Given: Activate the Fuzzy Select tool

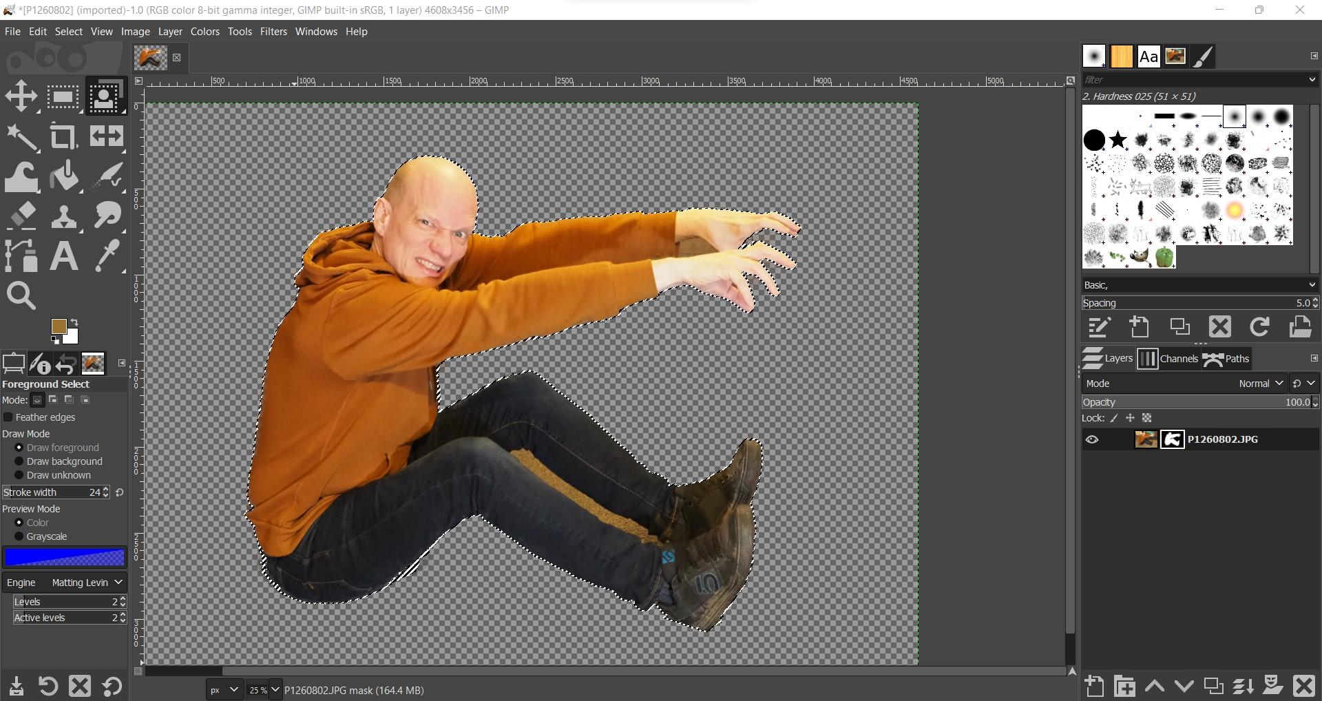Looking at the screenshot, I should pyautogui.click(x=23, y=136).
